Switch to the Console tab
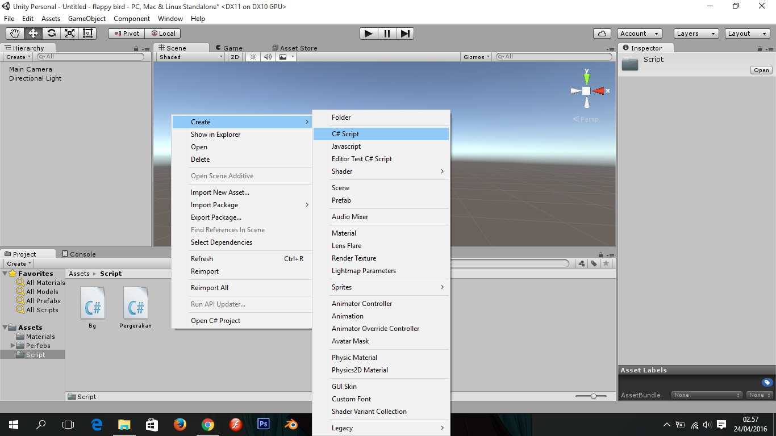 point(78,254)
